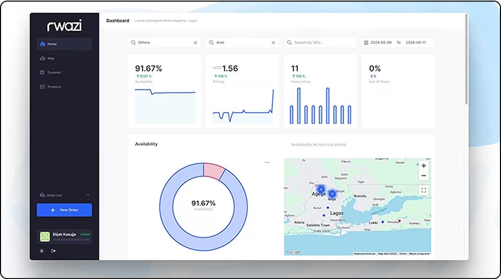501x279 pixels.
Task: Open Elijah Kasujja's profile card
Action: 64,237
